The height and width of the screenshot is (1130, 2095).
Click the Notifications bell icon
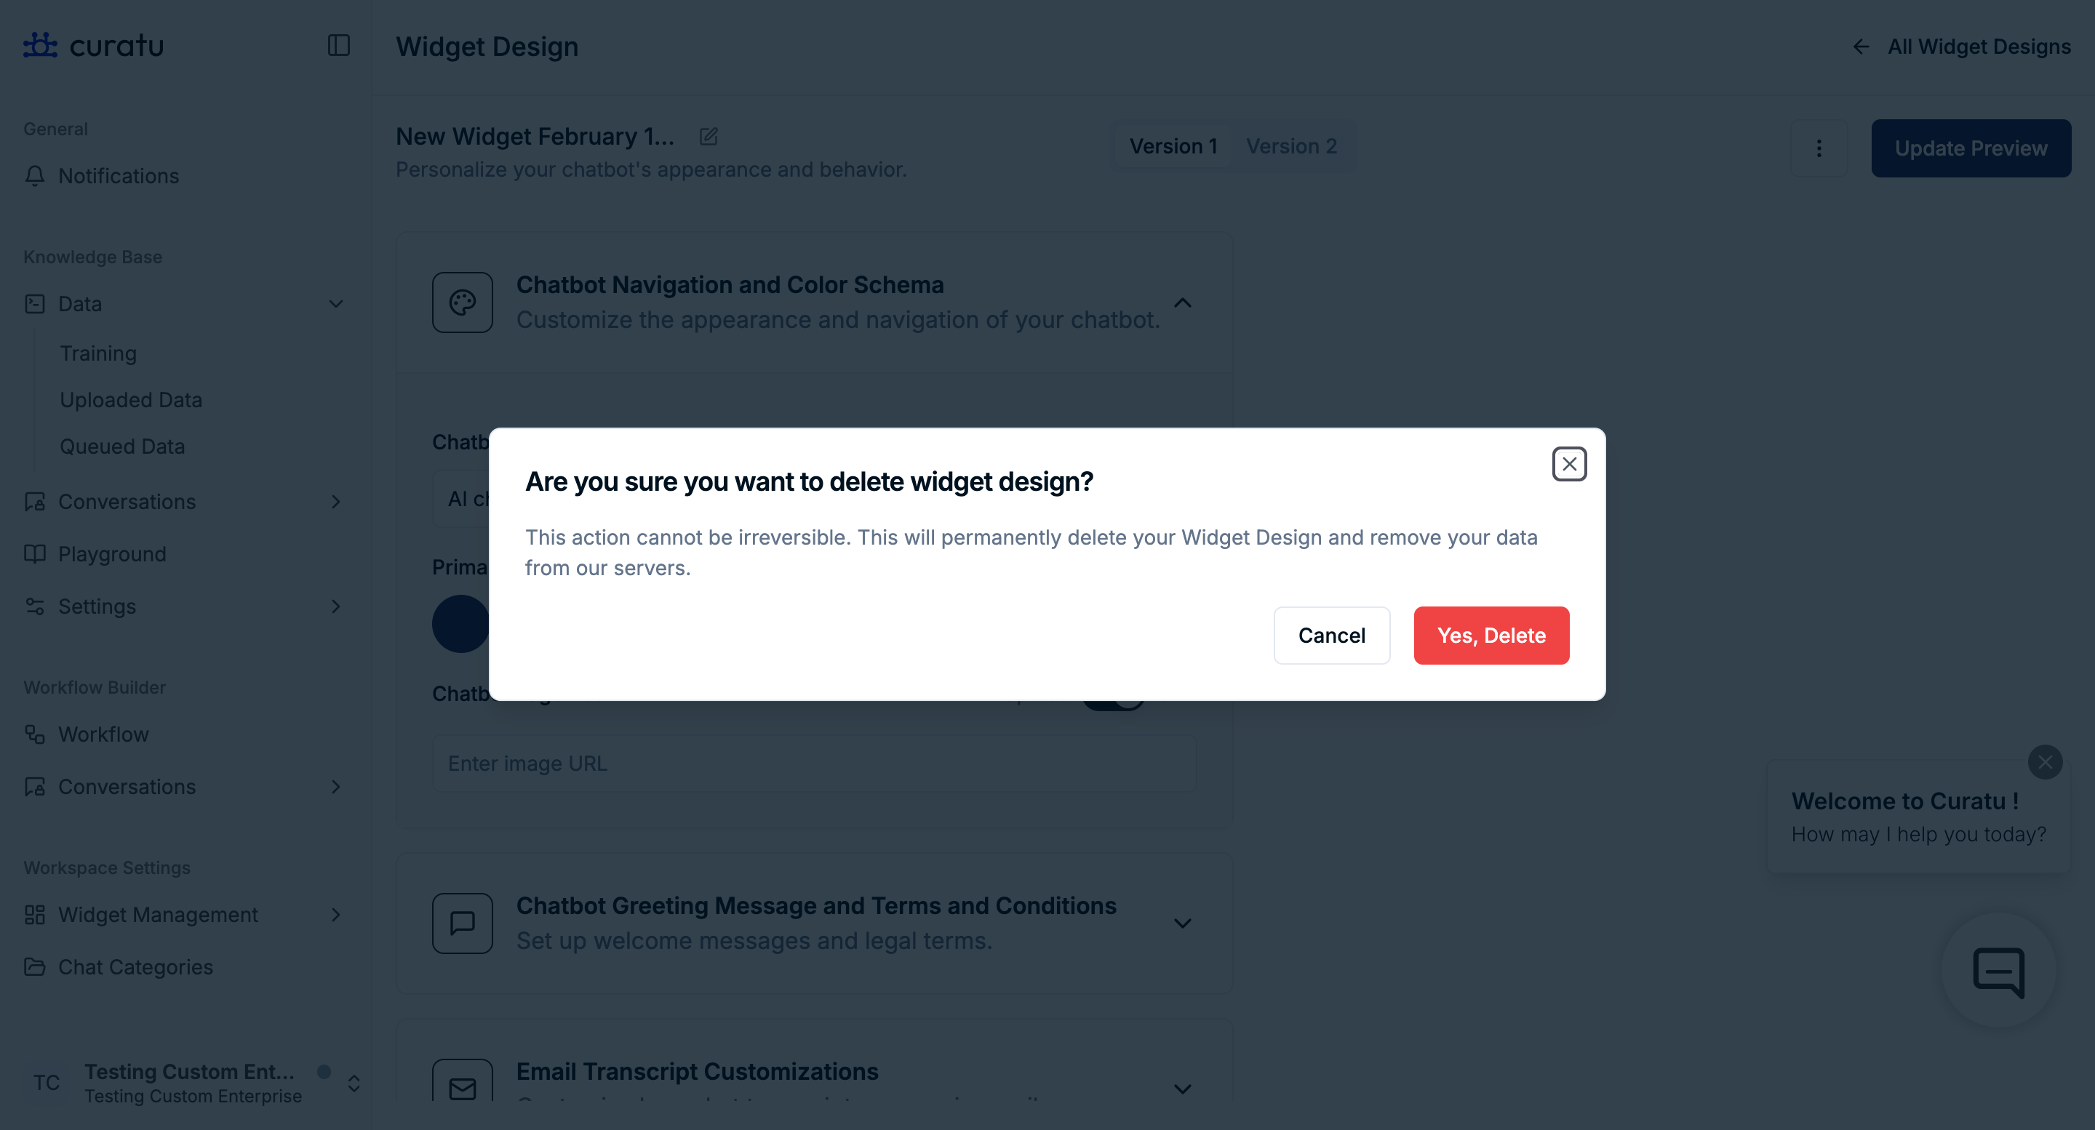point(35,175)
